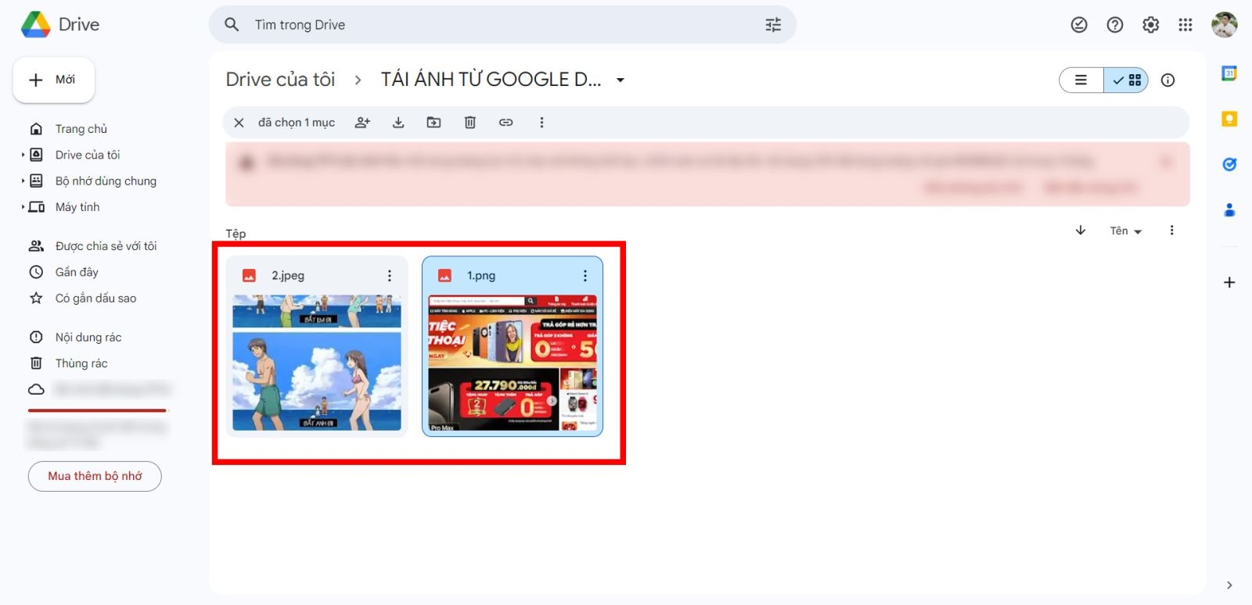1252x605 pixels.
Task: Open more options for 2.jpeg
Action: click(x=390, y=276)
